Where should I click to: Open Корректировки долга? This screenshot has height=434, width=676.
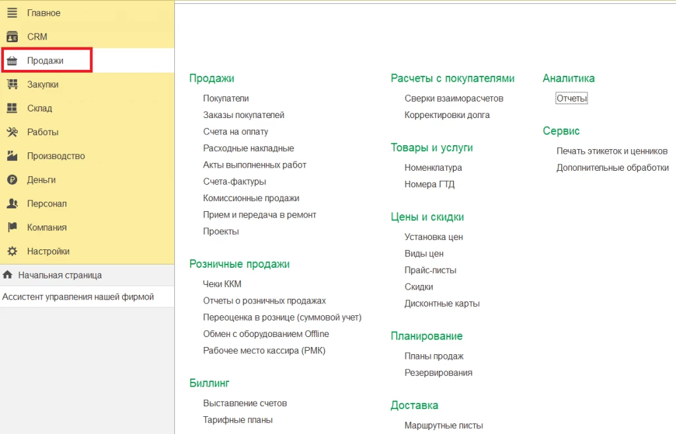click(x=447, y=115)
